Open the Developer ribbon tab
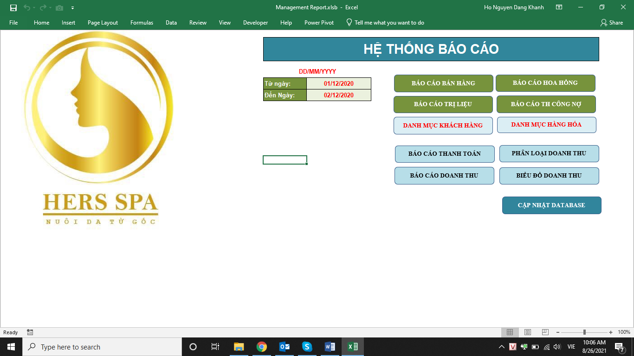Screen dimensions: 634x356 (x=255, y=23)
